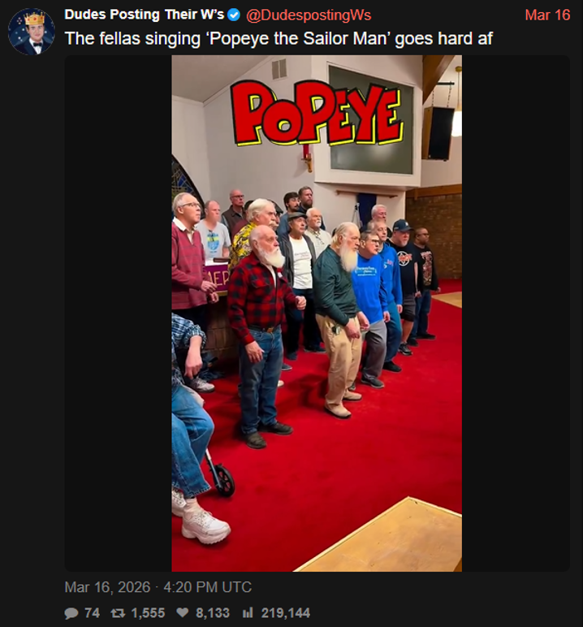The image size is (583, 627).
Task: Click the black area left of the video
Action: click(x=118, y=313)
